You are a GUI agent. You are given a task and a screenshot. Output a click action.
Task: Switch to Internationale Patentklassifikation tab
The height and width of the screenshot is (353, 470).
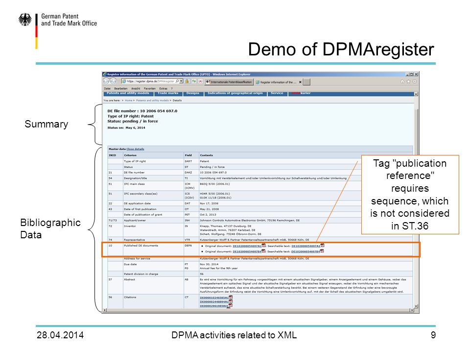coord(229,82)
